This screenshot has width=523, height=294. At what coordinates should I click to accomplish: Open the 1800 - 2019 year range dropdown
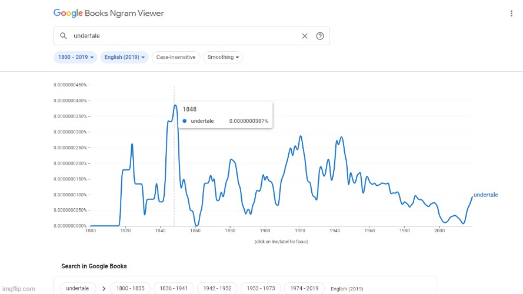coord(75,57)
